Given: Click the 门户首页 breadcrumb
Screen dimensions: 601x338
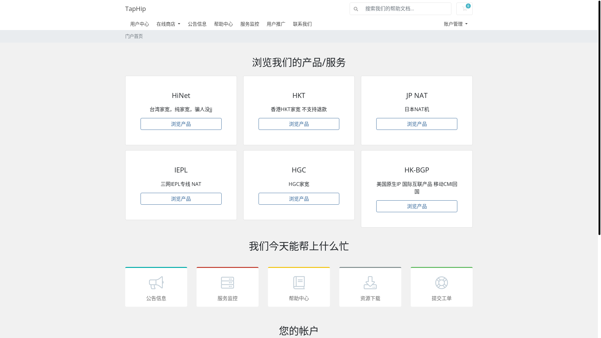Looking at the screenshot, I should click(x=134, y=36).
